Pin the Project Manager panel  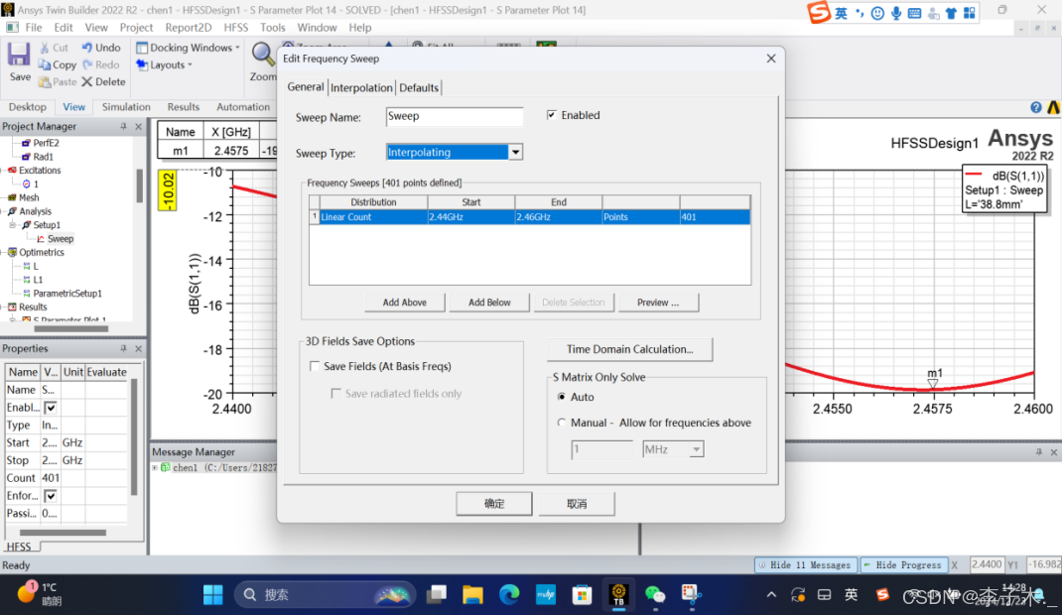tap(123, 127)
